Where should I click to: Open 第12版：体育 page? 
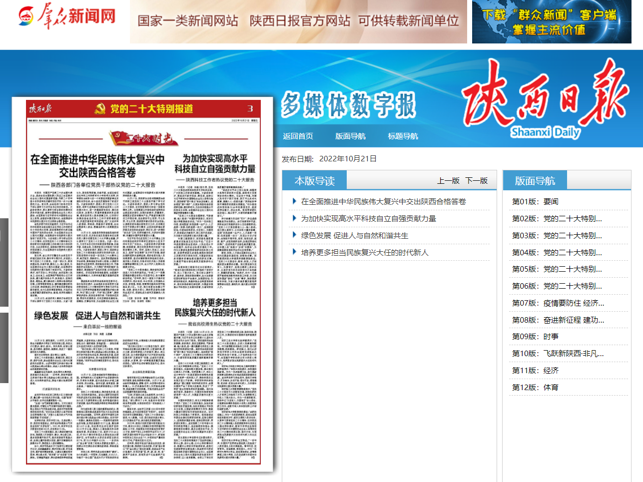tap(535, 387)
